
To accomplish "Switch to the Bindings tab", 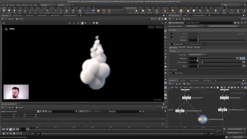I will (x=197, y=47).
